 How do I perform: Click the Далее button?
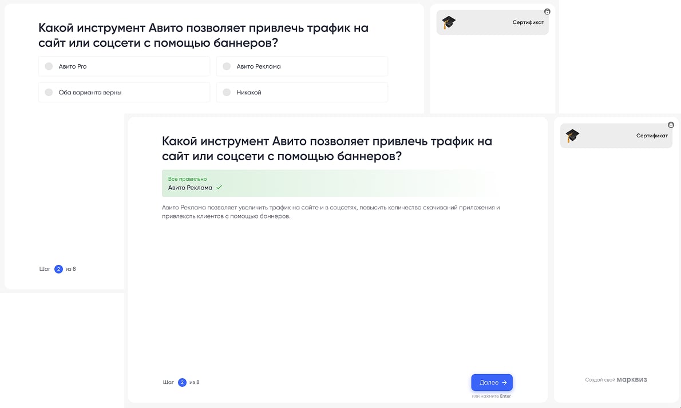click(492, 382)
